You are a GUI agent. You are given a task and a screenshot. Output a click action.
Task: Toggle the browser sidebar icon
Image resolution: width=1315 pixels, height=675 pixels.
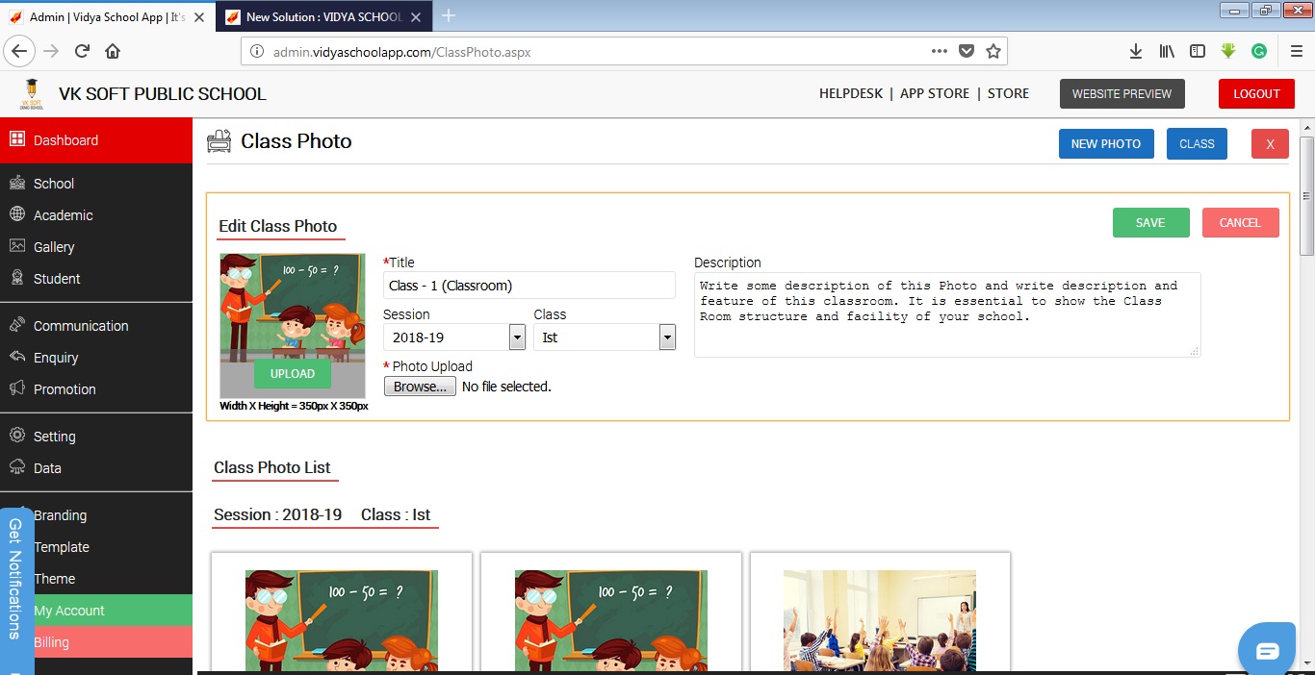tap(1198, 51)
